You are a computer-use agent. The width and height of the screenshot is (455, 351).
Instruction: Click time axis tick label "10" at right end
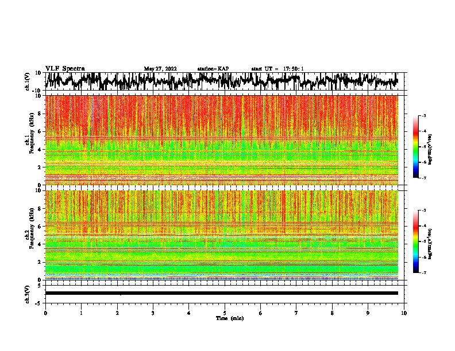click(404, 313)
